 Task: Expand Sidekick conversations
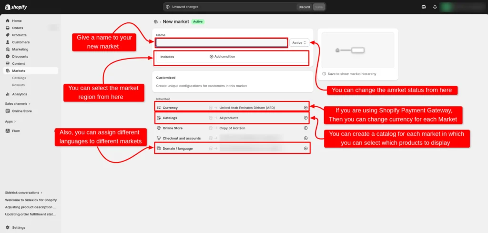pyautogui.click(x=24, y=192)
